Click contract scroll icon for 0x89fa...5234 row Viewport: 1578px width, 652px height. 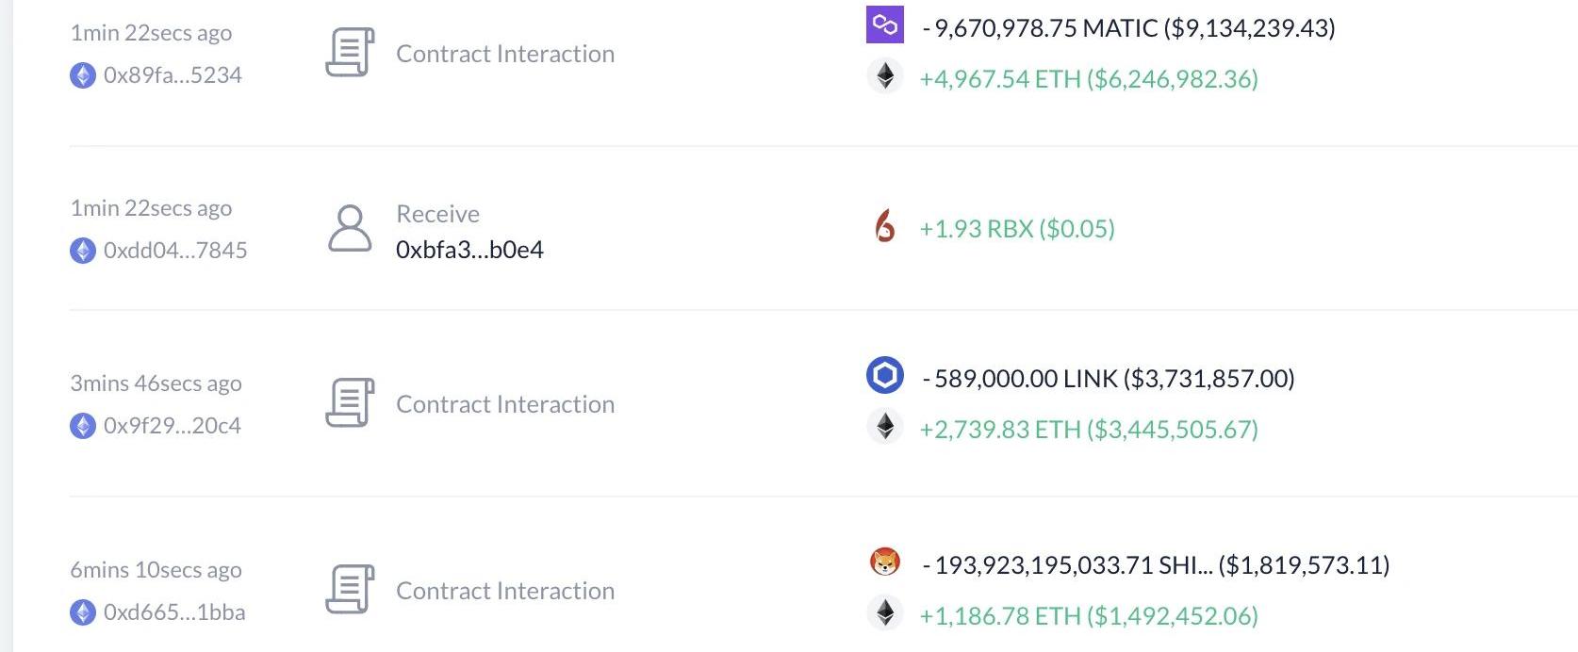tap(350, 53)
